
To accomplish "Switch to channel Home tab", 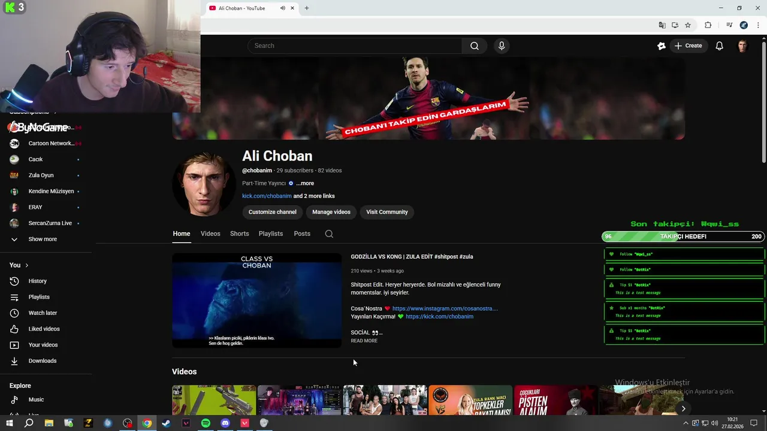I will click(x=182, y=234).
